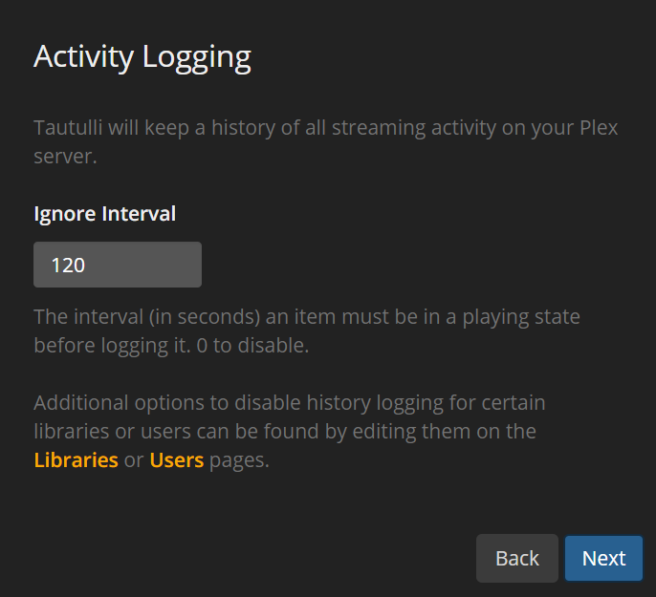Go back using the Back button
Image resolution: width=656 pixels, height=597 pixels.
tap(516, 558)
